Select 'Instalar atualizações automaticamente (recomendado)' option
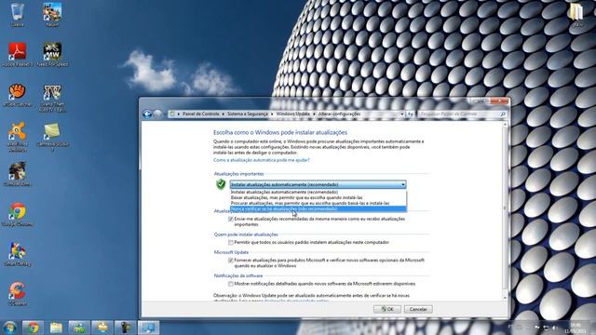Viewport: 596px width, 335px height. click(x=318, y=193)
